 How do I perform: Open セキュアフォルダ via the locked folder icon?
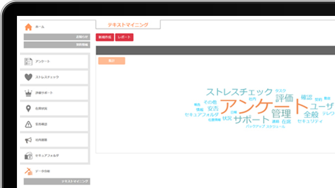(28, 156)
